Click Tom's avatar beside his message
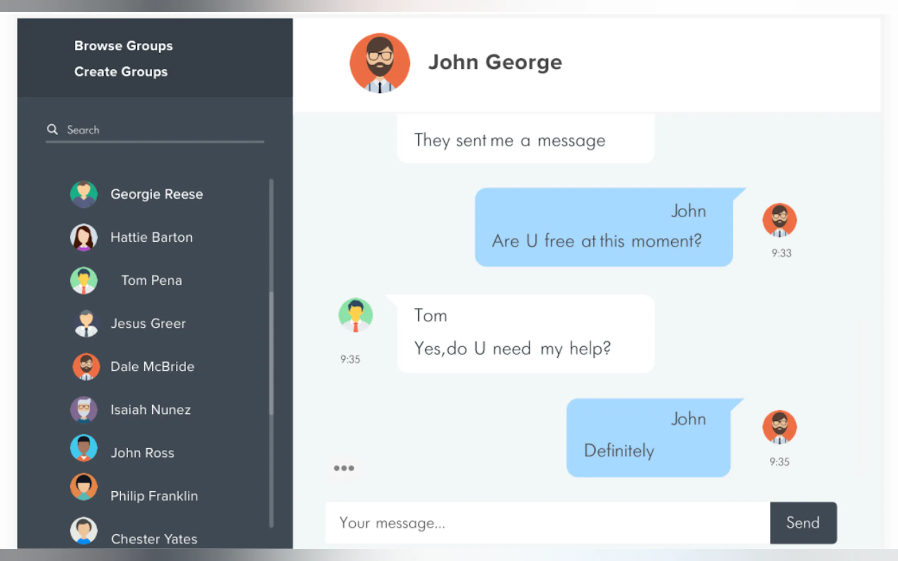The width and height of the screenshot is (898, 561). [356, 315]
